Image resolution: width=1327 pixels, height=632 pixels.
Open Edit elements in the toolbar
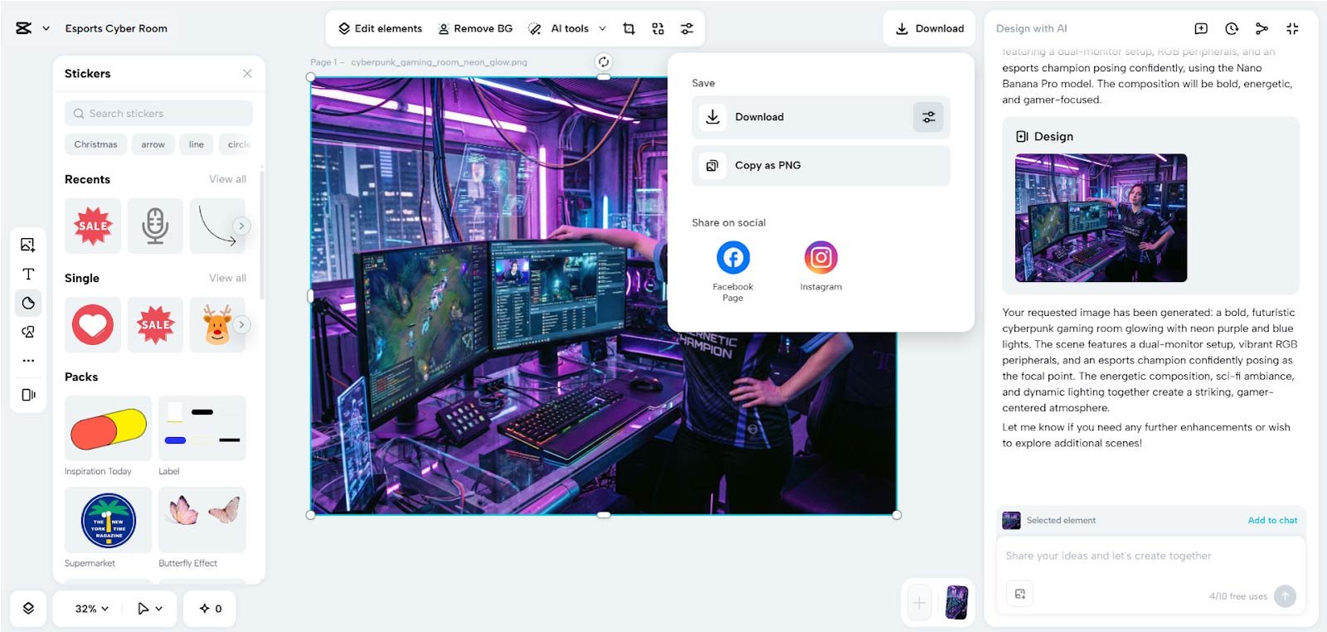(x=380, y=28)
